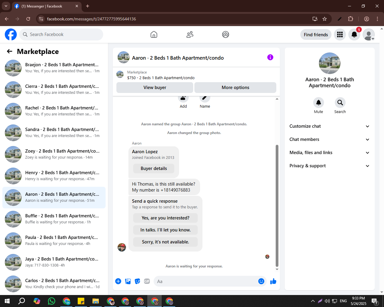Choose a GIF icon in composer

147,281
